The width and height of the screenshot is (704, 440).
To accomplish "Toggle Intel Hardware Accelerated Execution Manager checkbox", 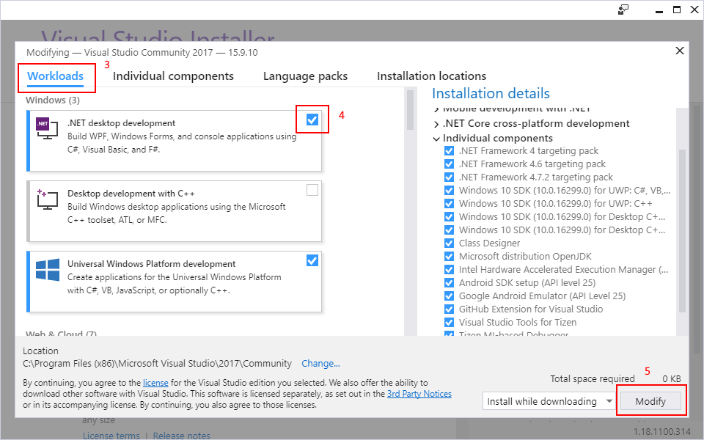I will click(x=449, y=270).
